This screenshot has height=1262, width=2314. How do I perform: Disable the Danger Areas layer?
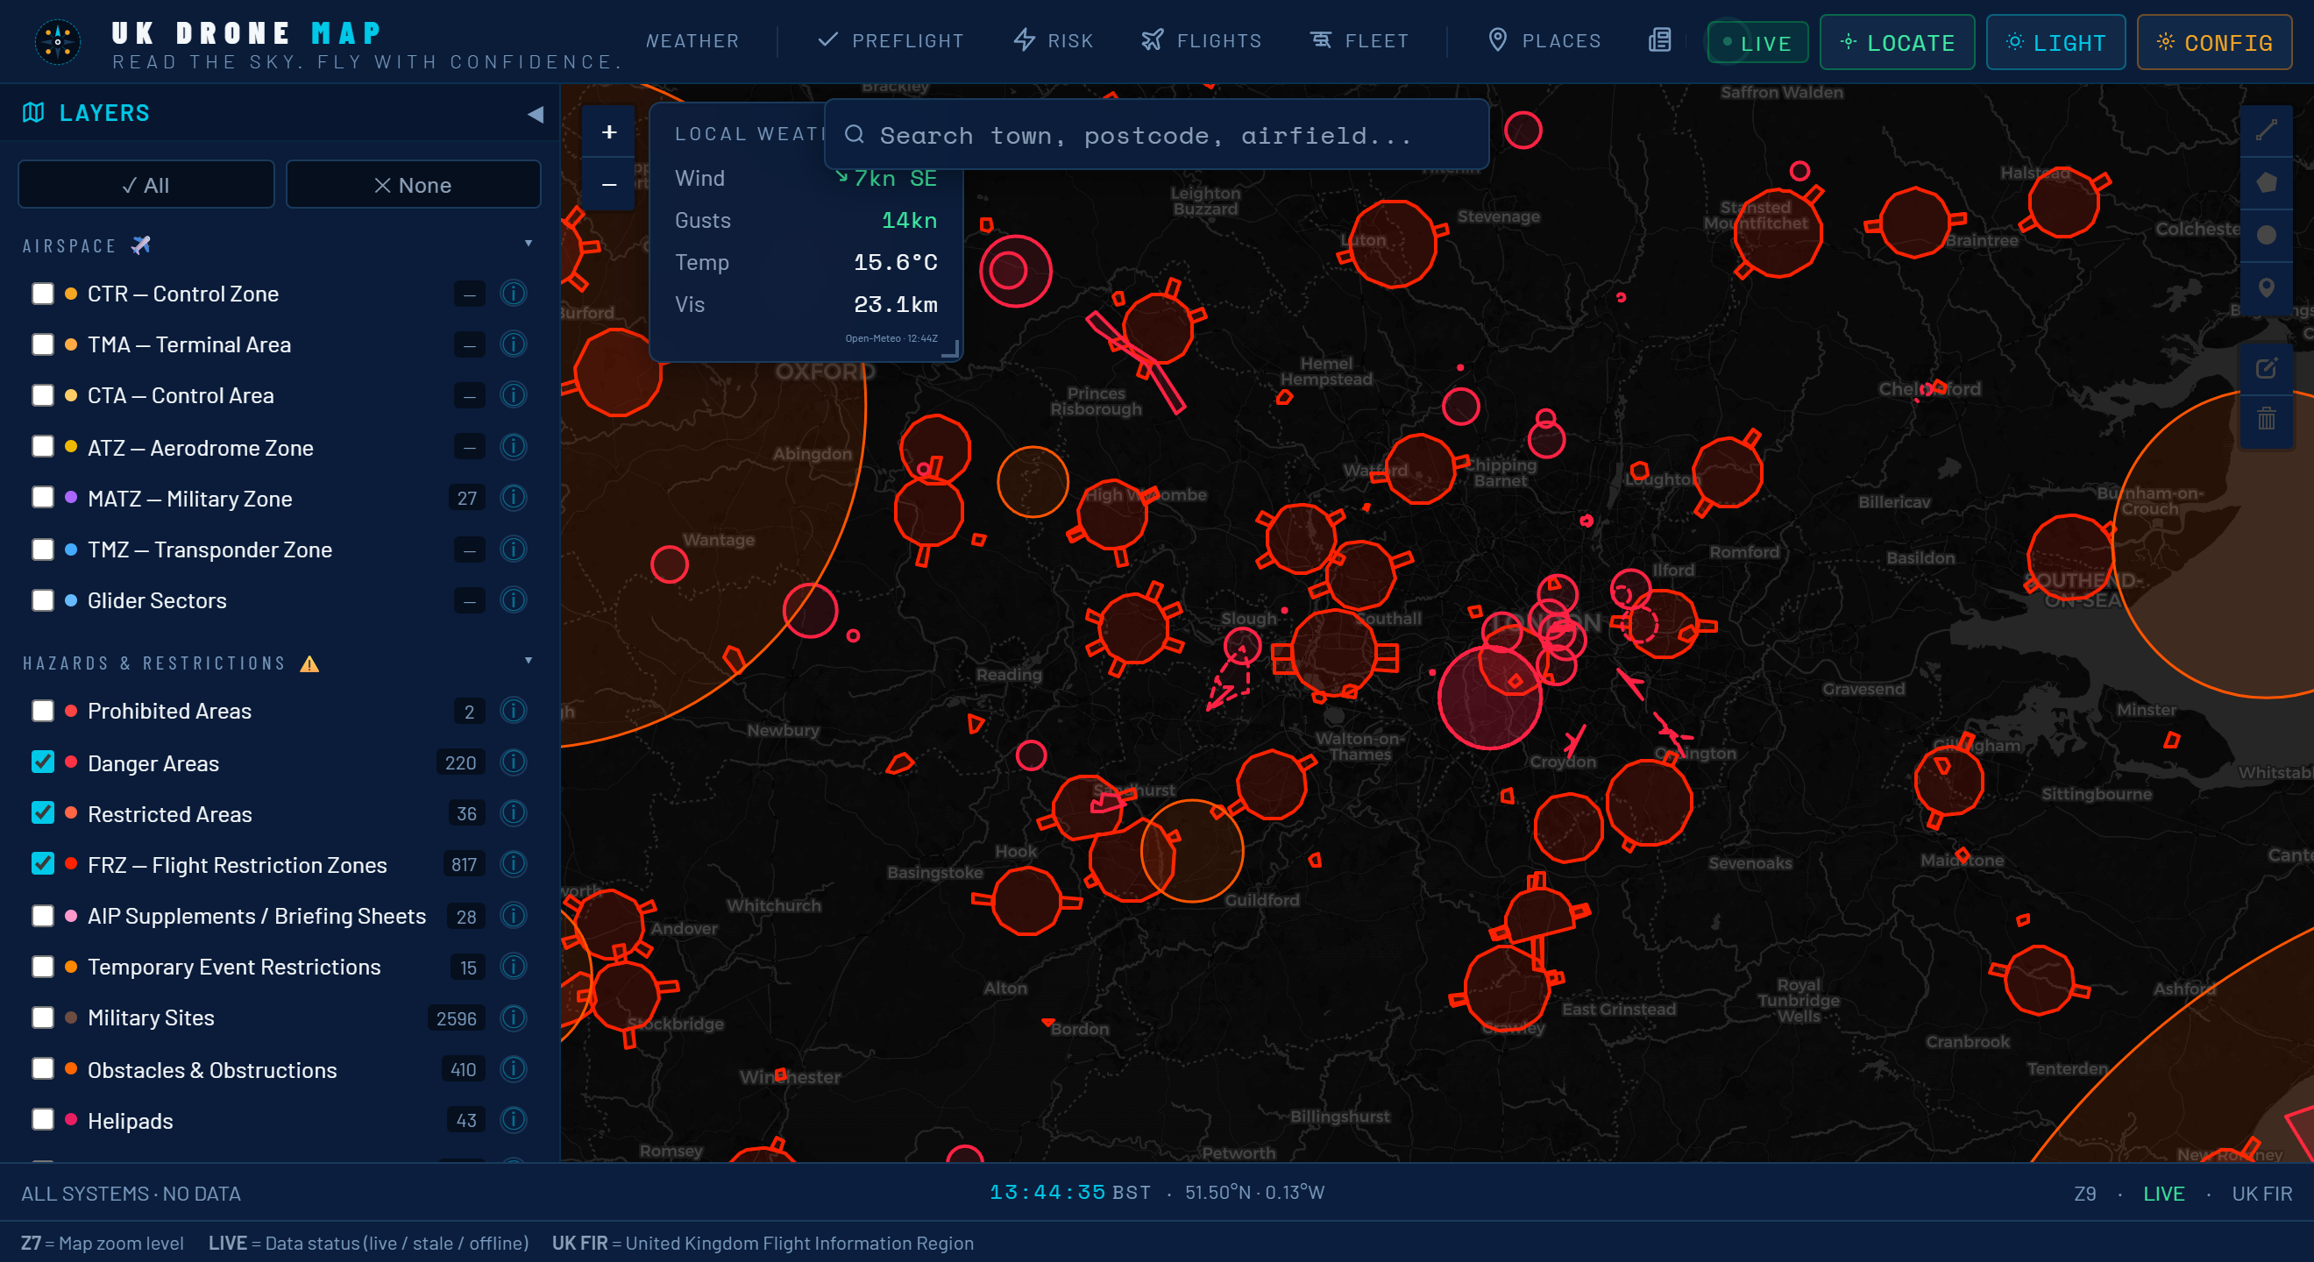pos(42,762)
